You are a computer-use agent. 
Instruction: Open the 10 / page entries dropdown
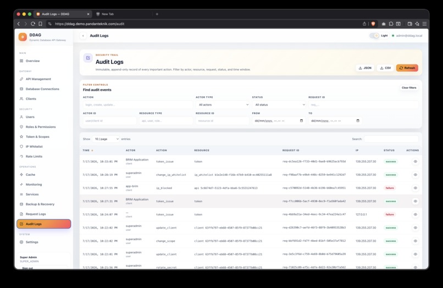[x=106, y=139]
